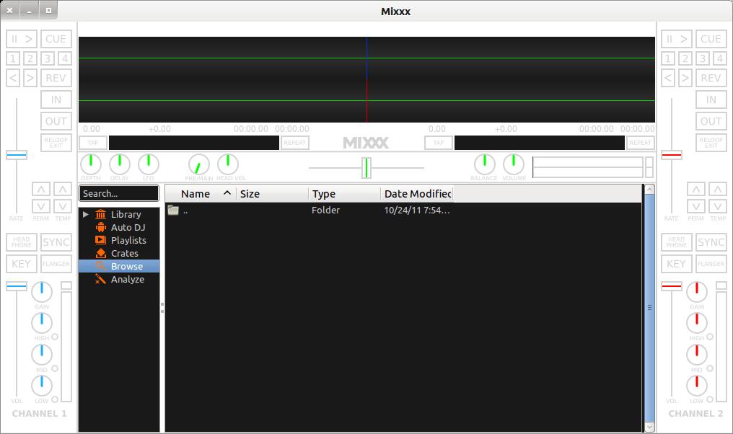Click Channel 1 TEMP rate down arrow

click(63, 206)
